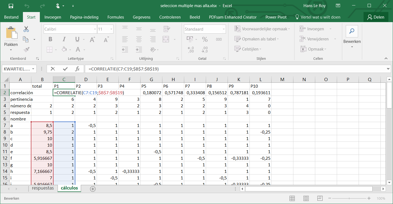Viewport: 393px width, 204px height.
Task: Toggle Italic formatting
Action: (64, 39)
